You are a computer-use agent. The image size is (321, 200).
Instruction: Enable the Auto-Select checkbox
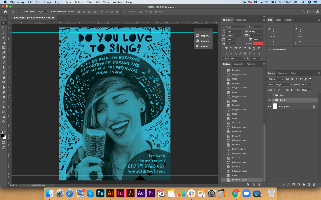(x=22, y=12)
